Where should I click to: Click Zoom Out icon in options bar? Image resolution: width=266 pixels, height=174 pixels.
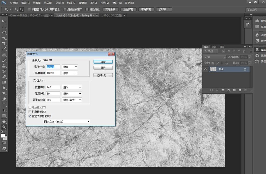click(x=22, y=9)
